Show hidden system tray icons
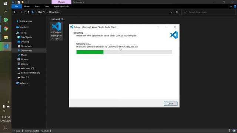The height and width of the screenshot is (133, 237). tap(8, 102)
